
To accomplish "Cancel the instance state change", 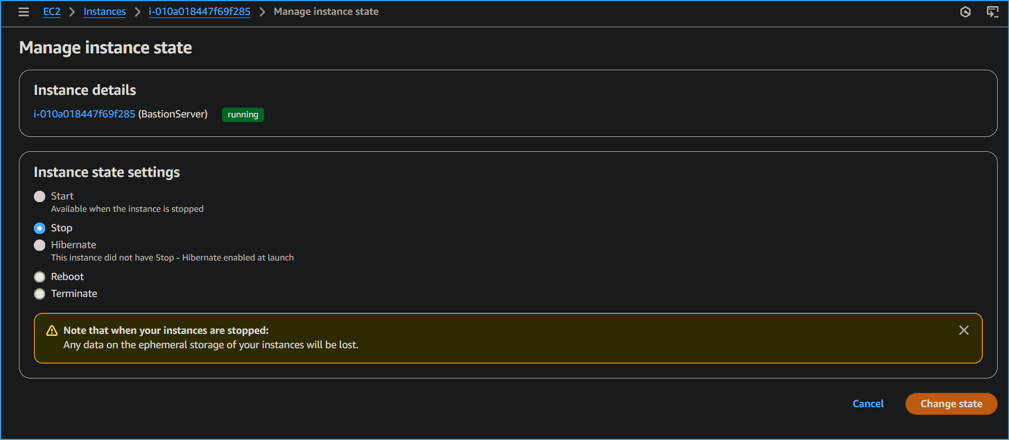I will [x=867, y=404].
